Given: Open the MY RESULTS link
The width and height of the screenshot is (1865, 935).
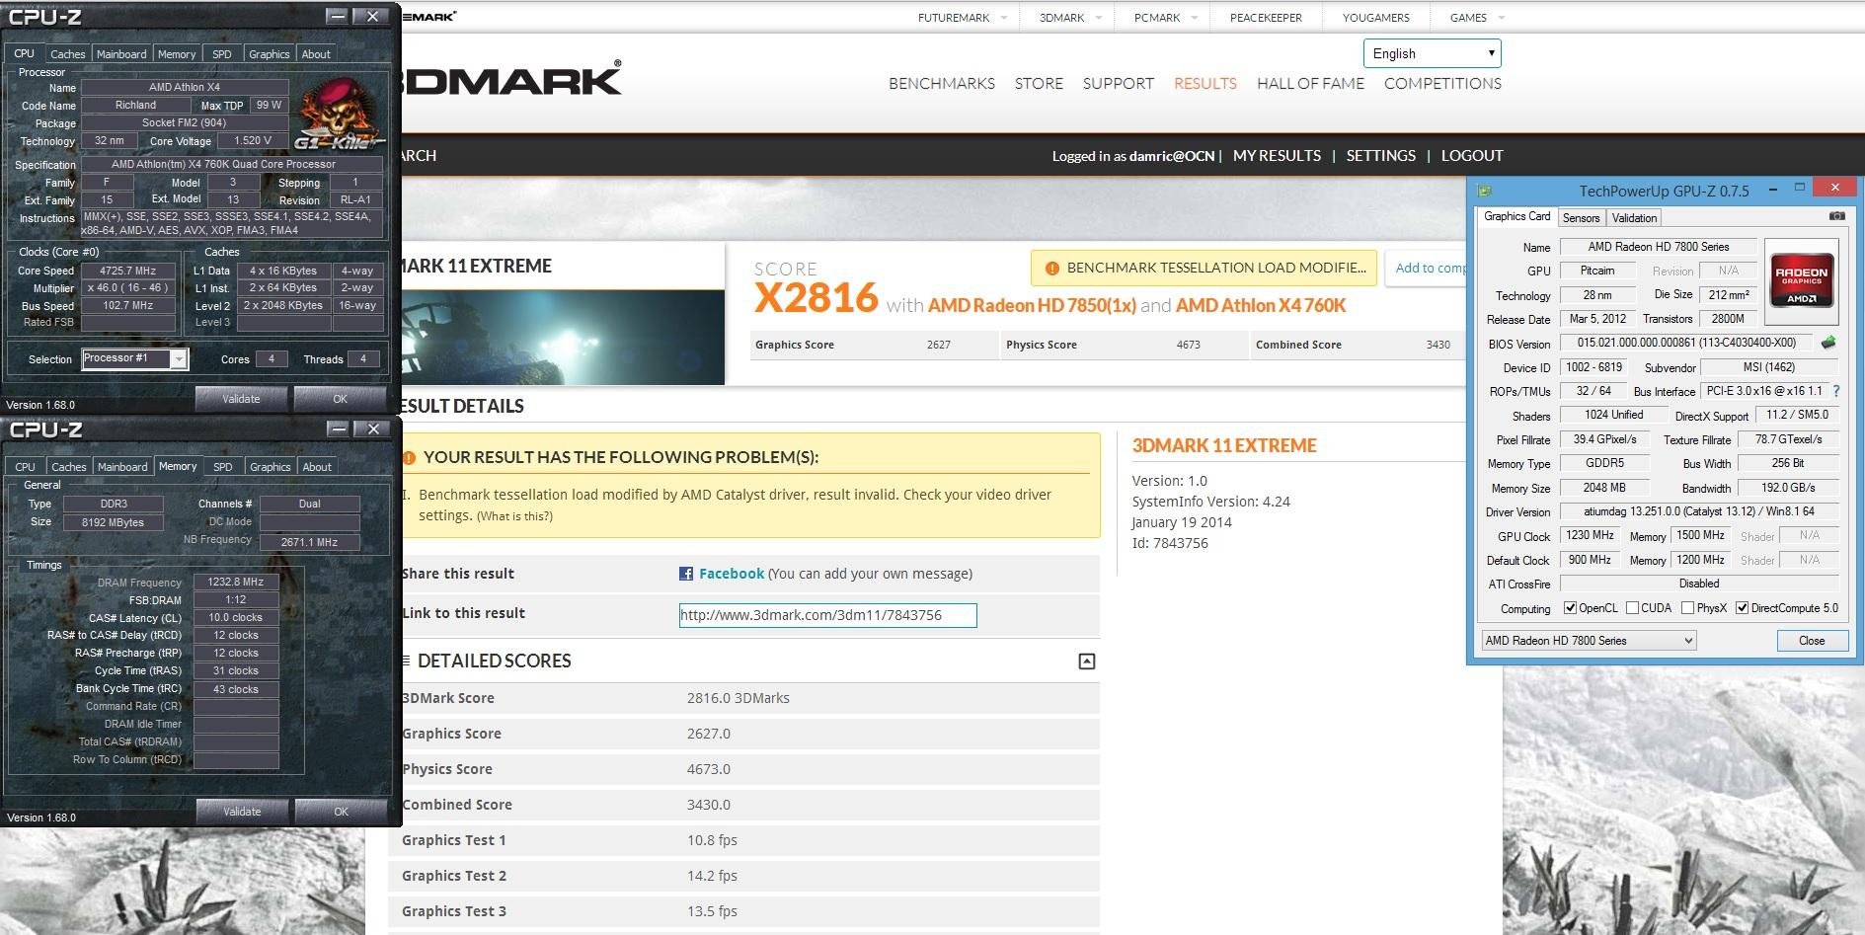Looking at the screenshot, I should coord(1277,155).
